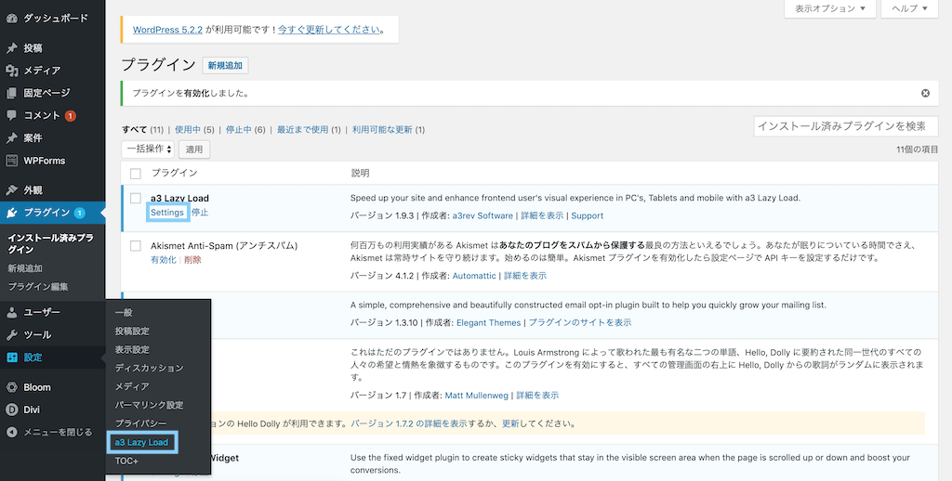
Task: Click the プラグイン column header
Action: pos(174,173)
